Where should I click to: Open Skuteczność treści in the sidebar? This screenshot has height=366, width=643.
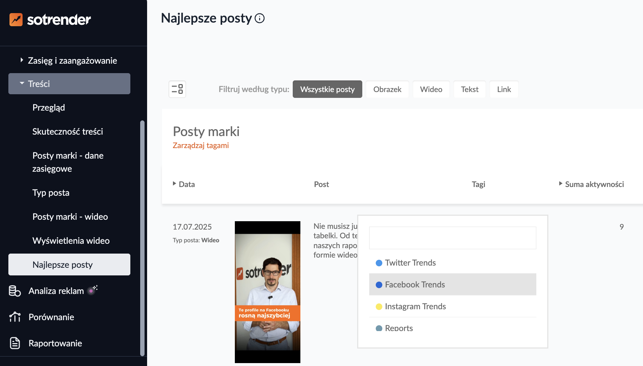68,131
